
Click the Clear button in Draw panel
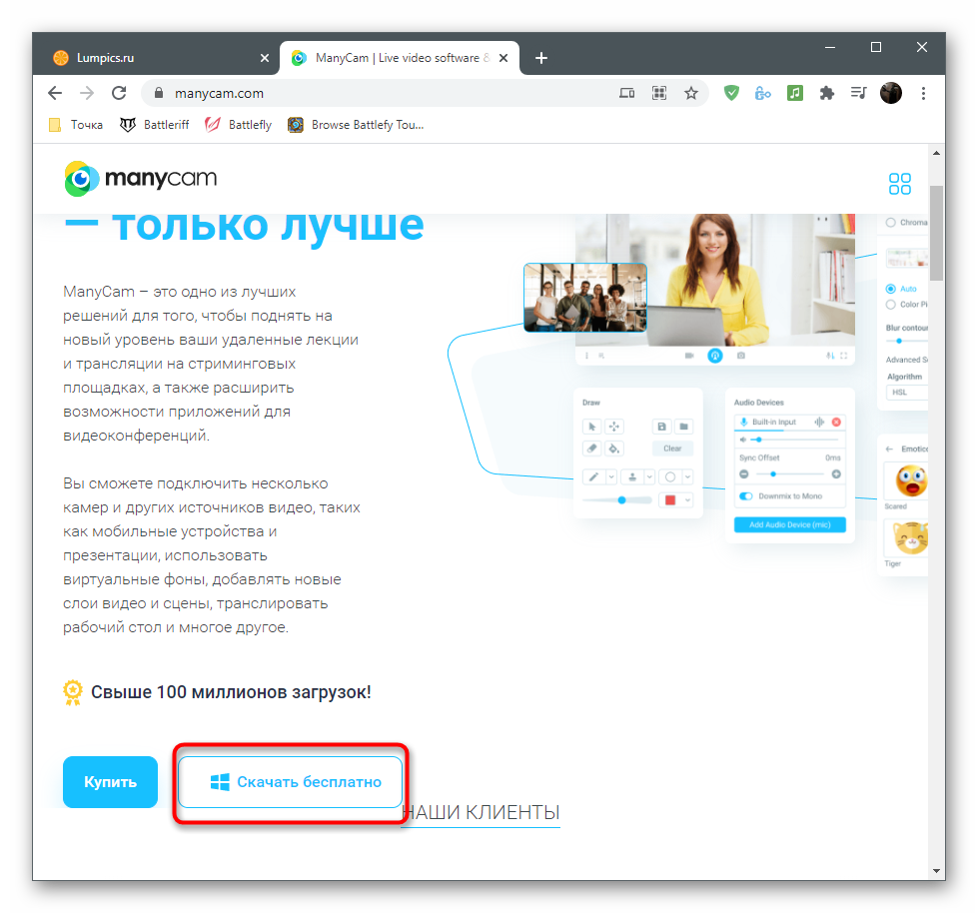672,449
